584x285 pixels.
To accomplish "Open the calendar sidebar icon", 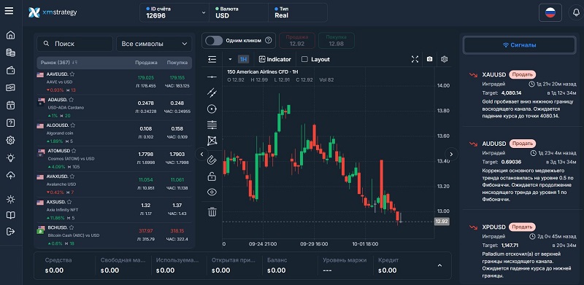I will (11, 105).
